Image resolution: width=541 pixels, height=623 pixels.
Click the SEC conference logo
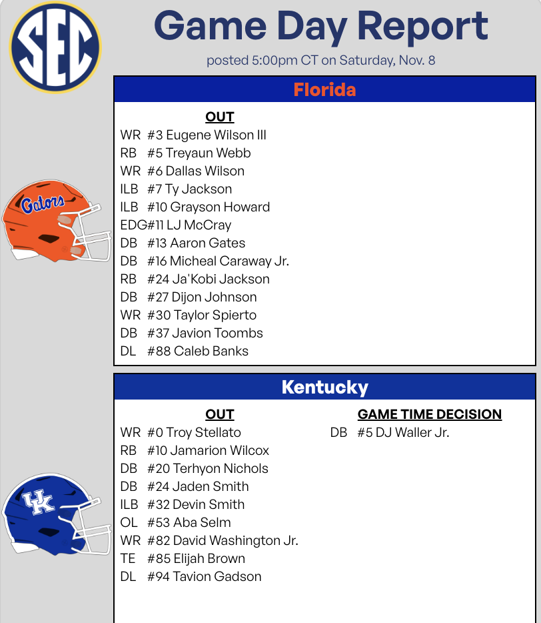tap(55, 47)
